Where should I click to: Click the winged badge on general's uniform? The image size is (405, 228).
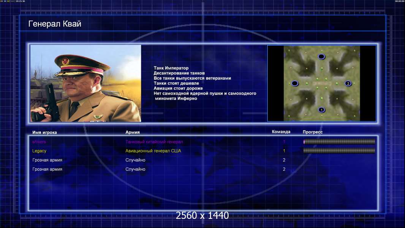[97, 116]
